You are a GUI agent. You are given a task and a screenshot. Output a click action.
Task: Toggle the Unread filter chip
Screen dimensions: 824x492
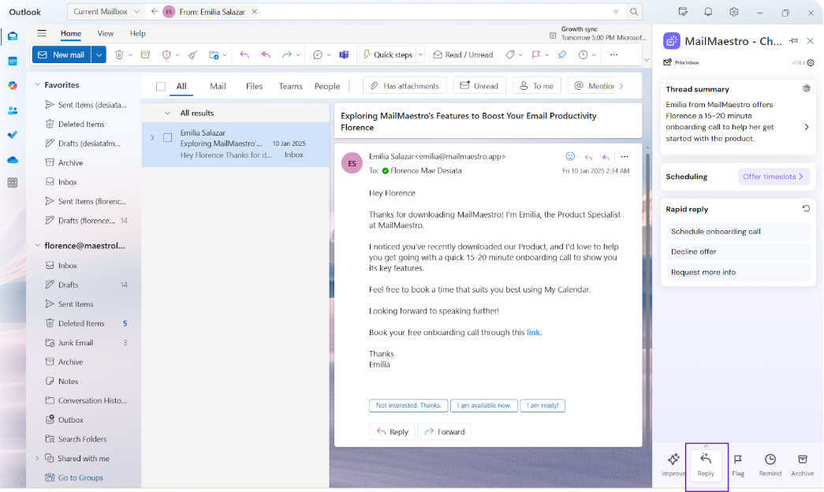pyautogui.click(x=479, y=86)
